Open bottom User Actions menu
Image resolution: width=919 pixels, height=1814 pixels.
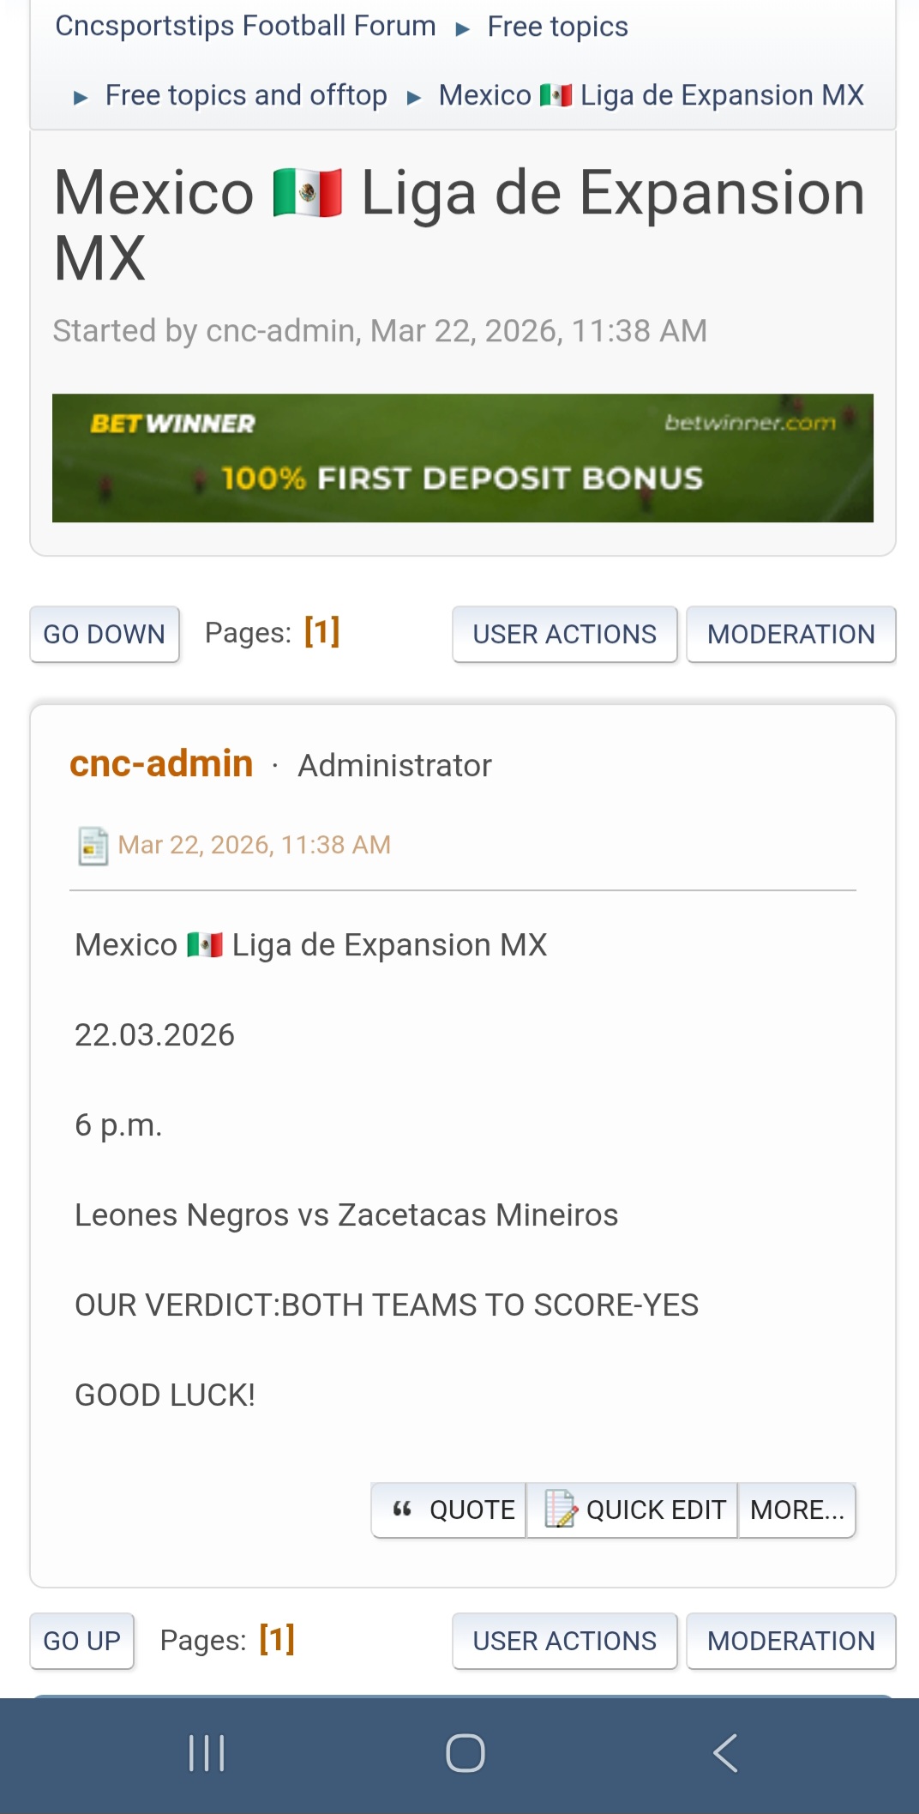pos(564,1641)
